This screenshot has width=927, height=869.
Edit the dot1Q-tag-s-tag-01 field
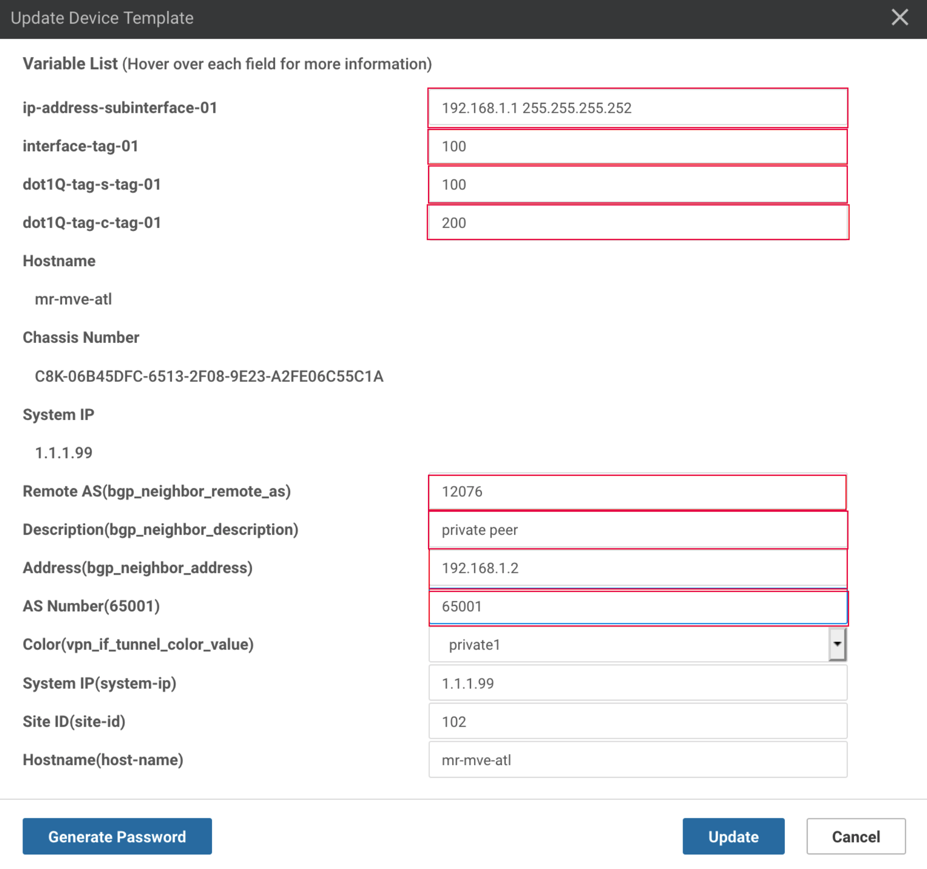coord(637,184)
